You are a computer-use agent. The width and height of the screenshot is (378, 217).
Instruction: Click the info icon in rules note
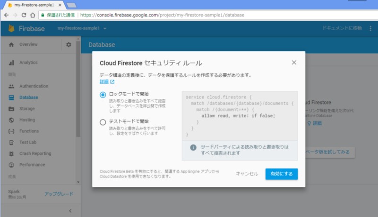(193, 147)
